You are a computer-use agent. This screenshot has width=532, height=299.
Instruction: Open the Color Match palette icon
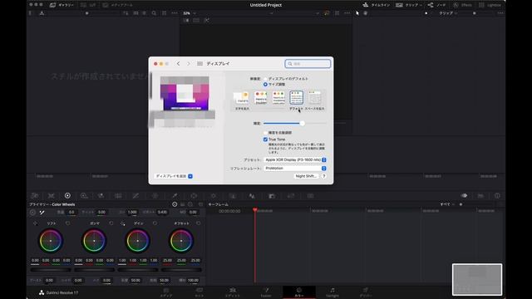coord(52,196)
